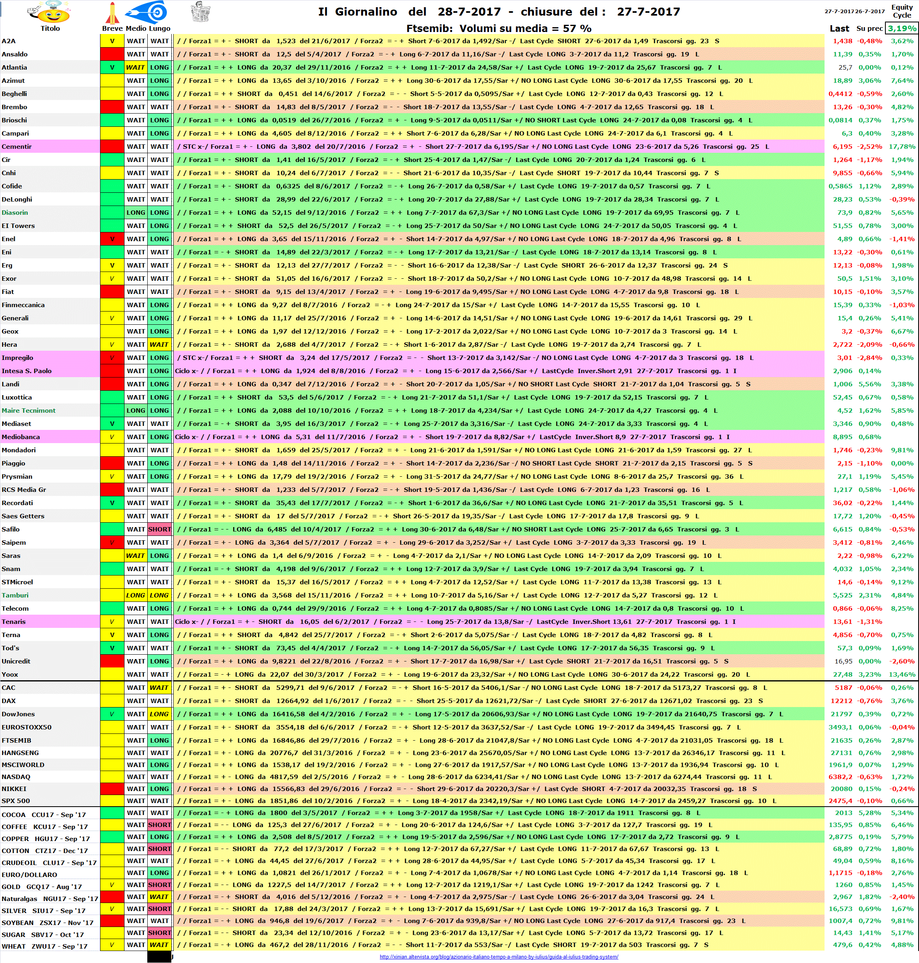Click the LONG Lungo cell for DowJones

(x=160, y=714)
